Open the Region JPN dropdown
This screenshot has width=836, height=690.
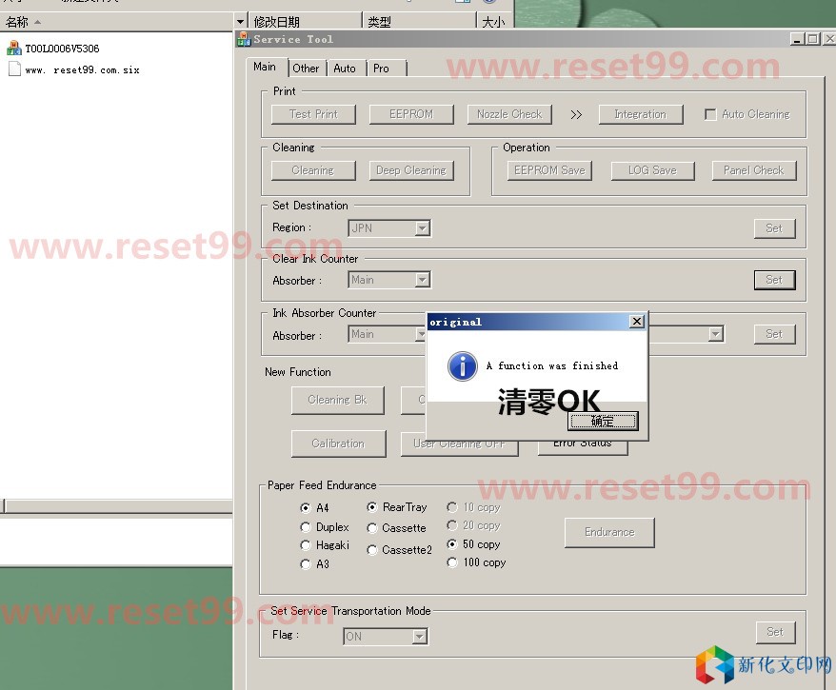[422, 228]
